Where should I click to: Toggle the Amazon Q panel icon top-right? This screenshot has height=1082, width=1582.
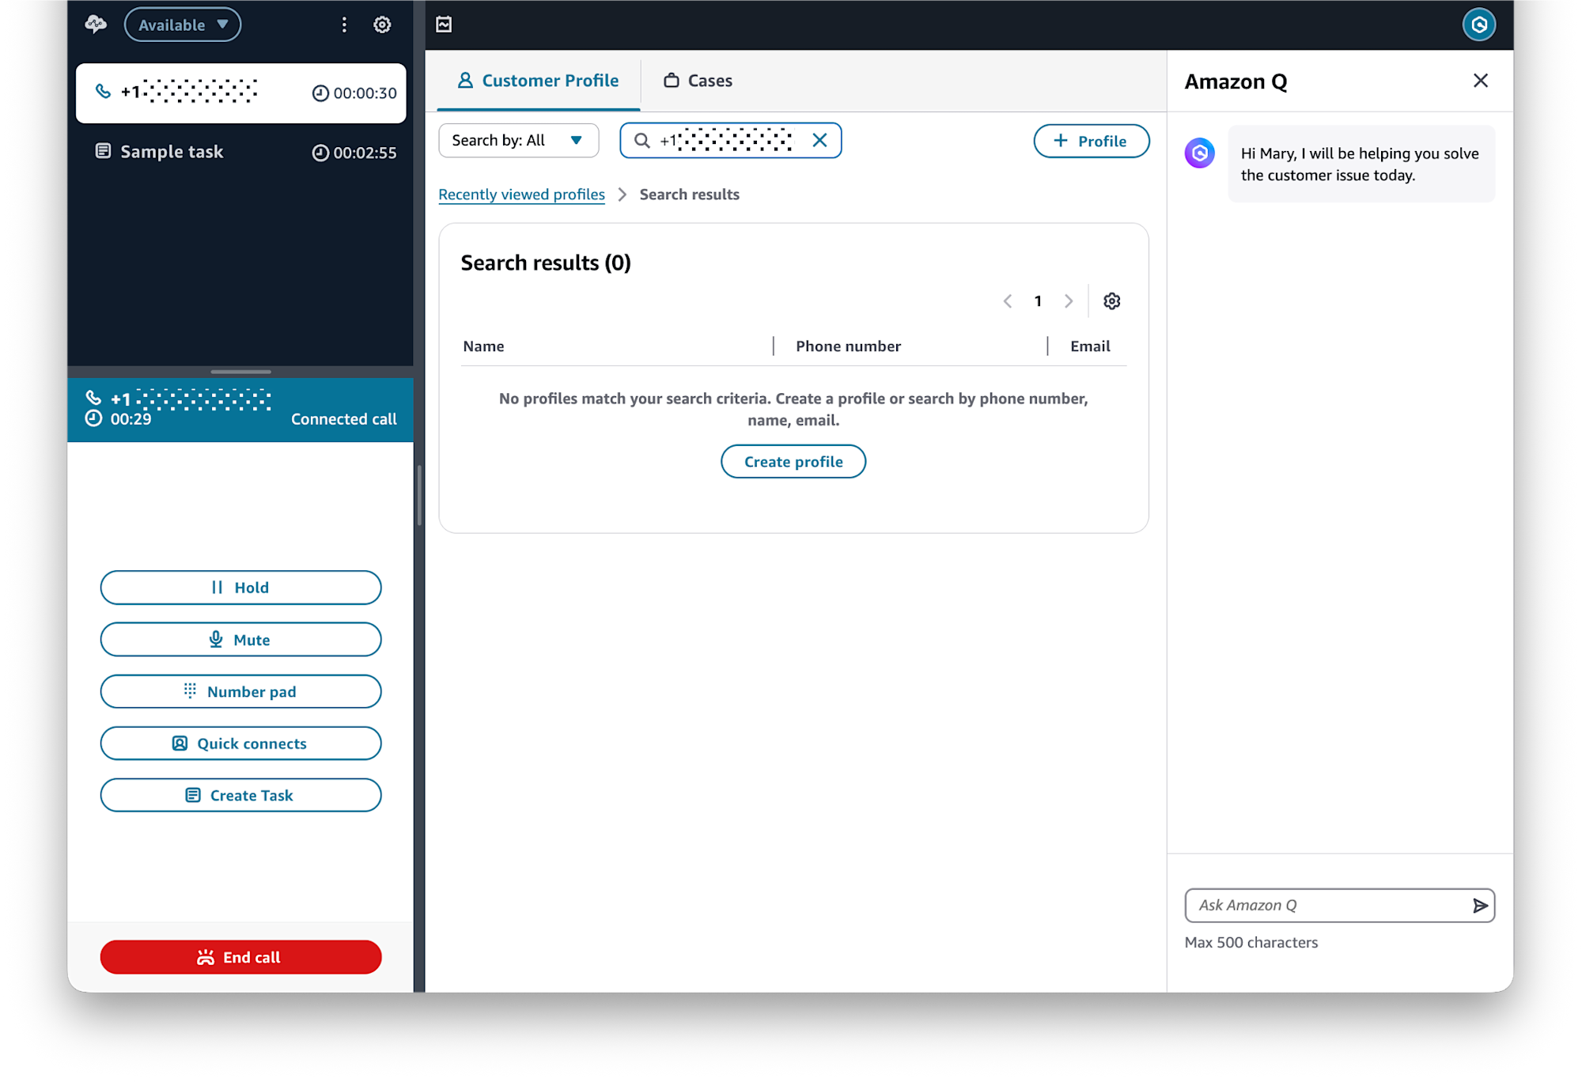coord(1479,25)
